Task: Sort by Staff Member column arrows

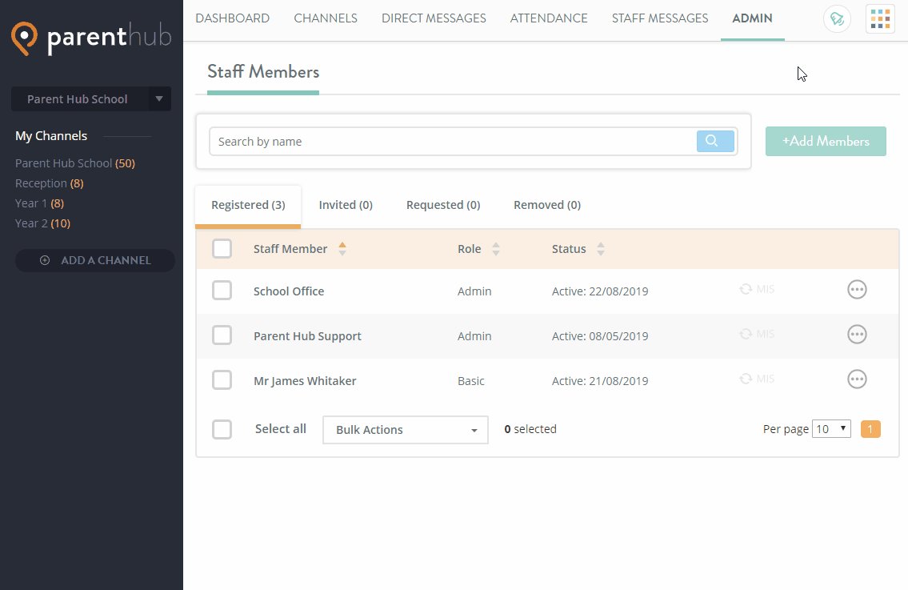Action: (342, 249)
